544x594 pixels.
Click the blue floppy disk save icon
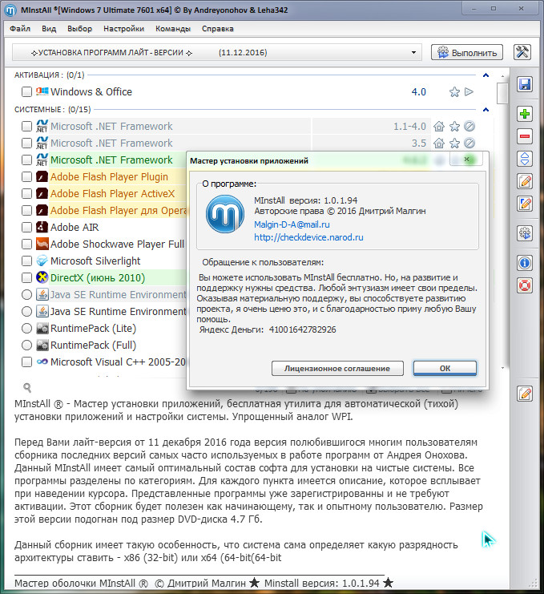pos(525,84)
